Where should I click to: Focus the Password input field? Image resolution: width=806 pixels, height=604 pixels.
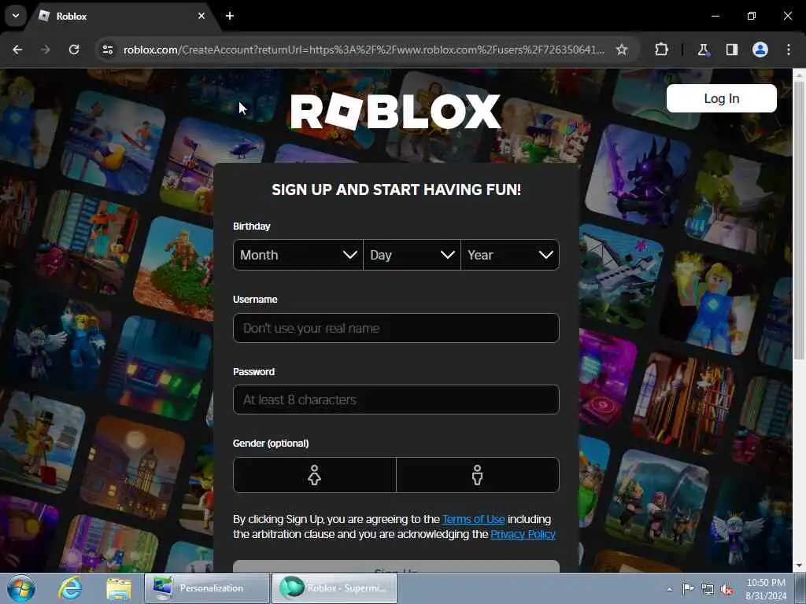[396, 400]
